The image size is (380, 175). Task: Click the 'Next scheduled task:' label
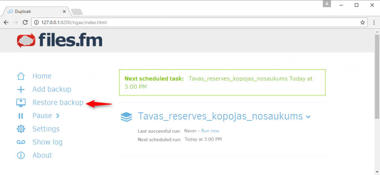(x=154, y=79)
